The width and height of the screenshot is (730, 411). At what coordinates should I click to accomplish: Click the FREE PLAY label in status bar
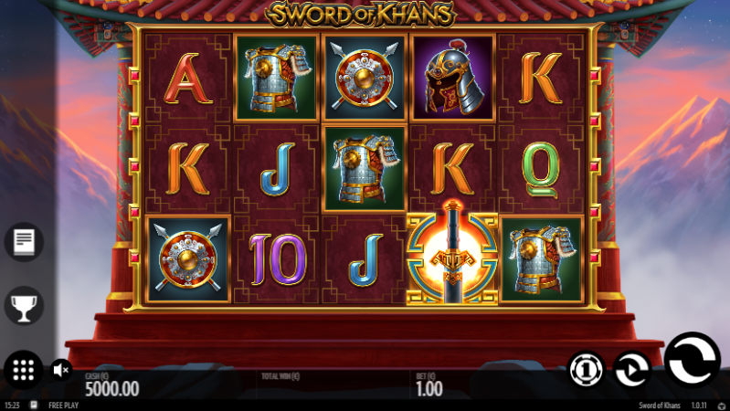pyautogui.click(x=63, y=406)
